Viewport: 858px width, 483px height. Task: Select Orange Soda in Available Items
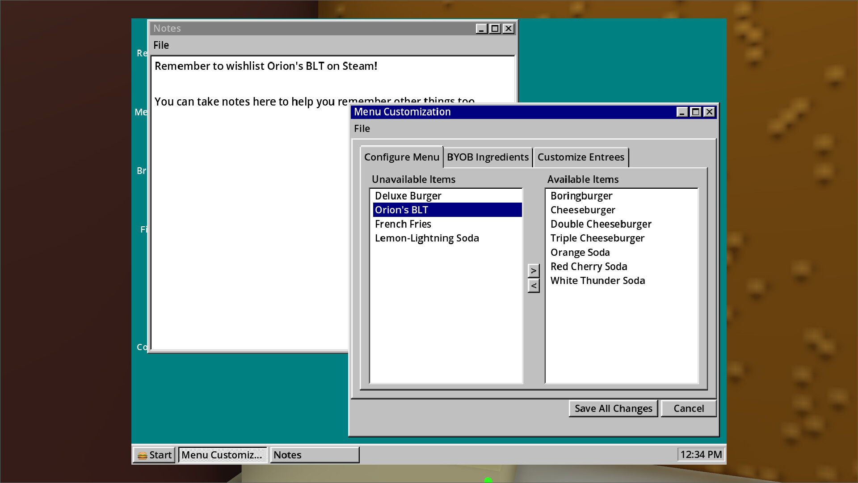622,252
